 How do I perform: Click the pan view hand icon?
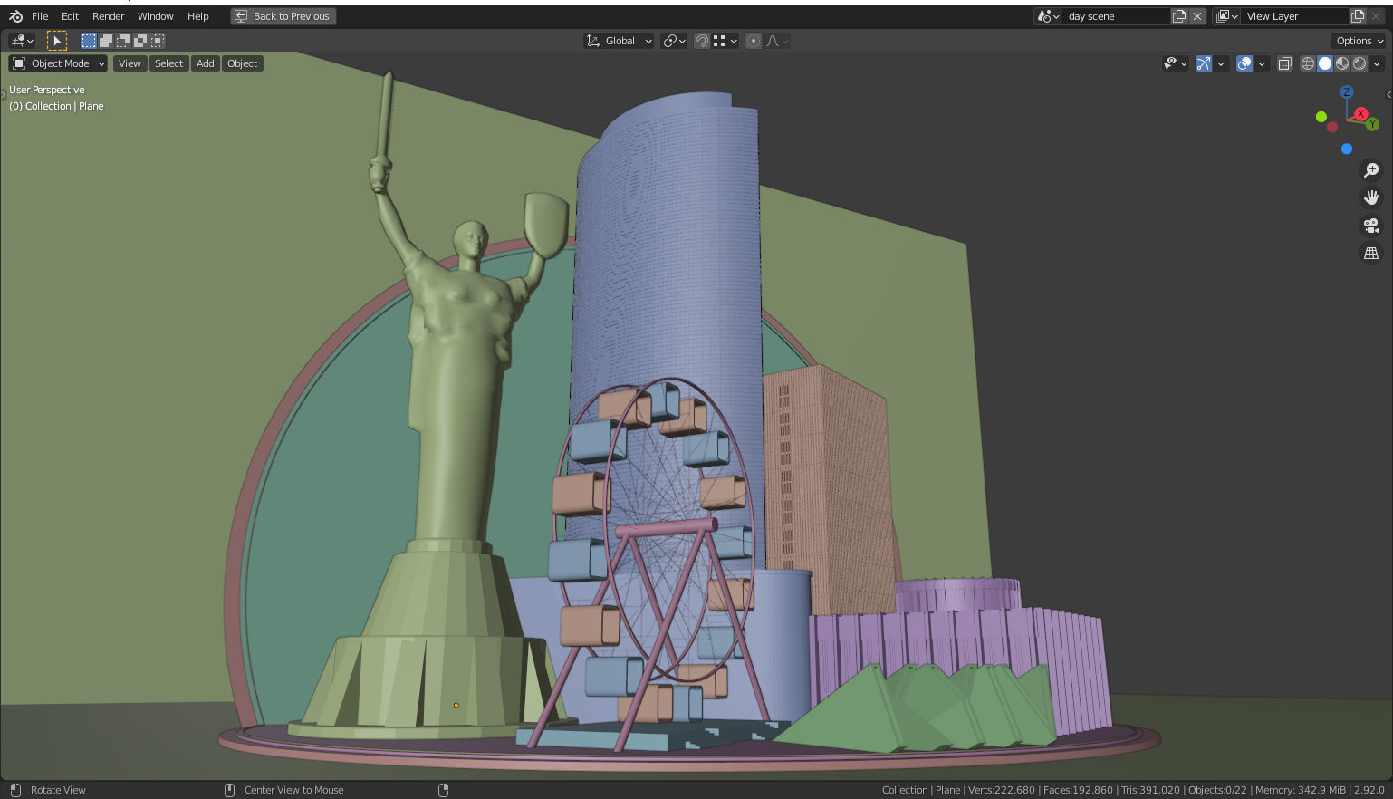[x=1371, y=197]
